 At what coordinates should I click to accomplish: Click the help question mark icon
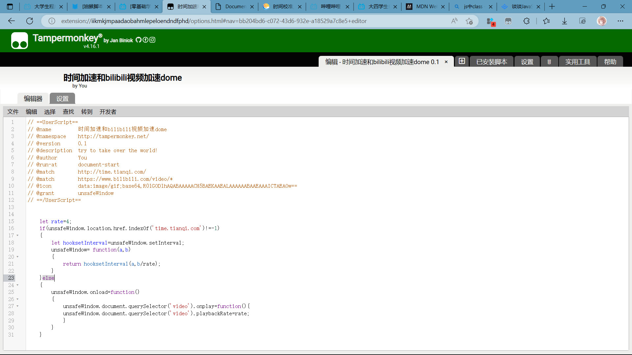click(x=610, y=61)
